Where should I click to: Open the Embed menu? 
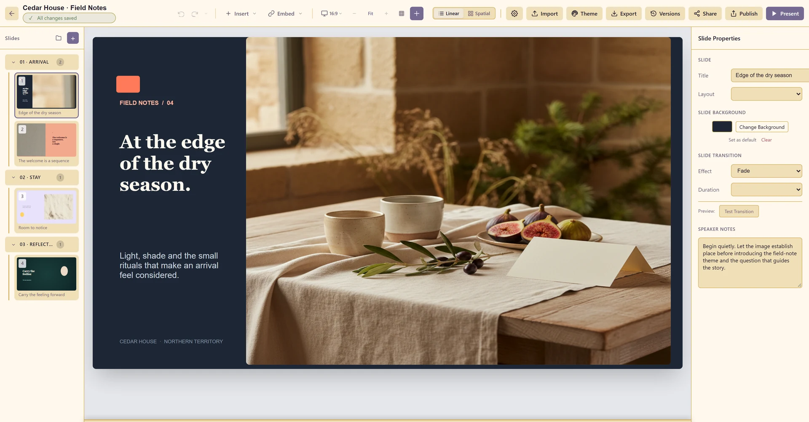click(x=285, y=13)
